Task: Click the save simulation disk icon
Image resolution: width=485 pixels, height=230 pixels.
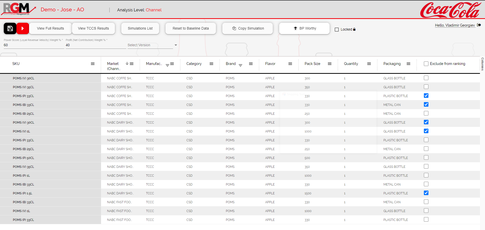Action: (x=10, y=28)
